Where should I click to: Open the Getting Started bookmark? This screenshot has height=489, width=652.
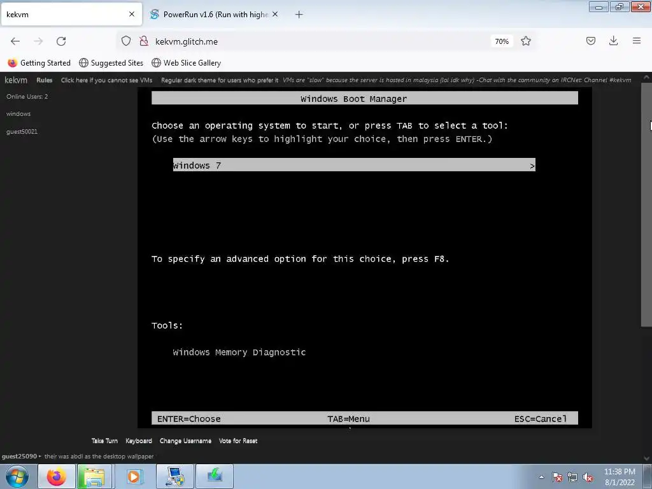click(39, 63)
